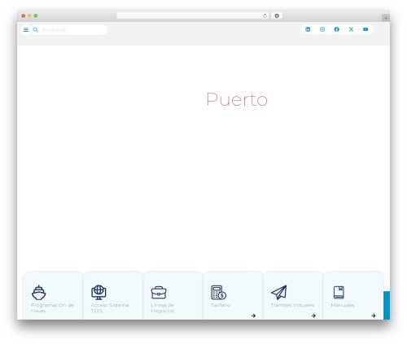Open the Instagram social icon

[x=322, y=29]
